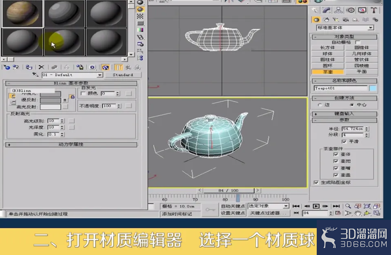Viewport: 391px width, 255px height.
Task: Click the Make Preview icon
Action: pos(140,37)
